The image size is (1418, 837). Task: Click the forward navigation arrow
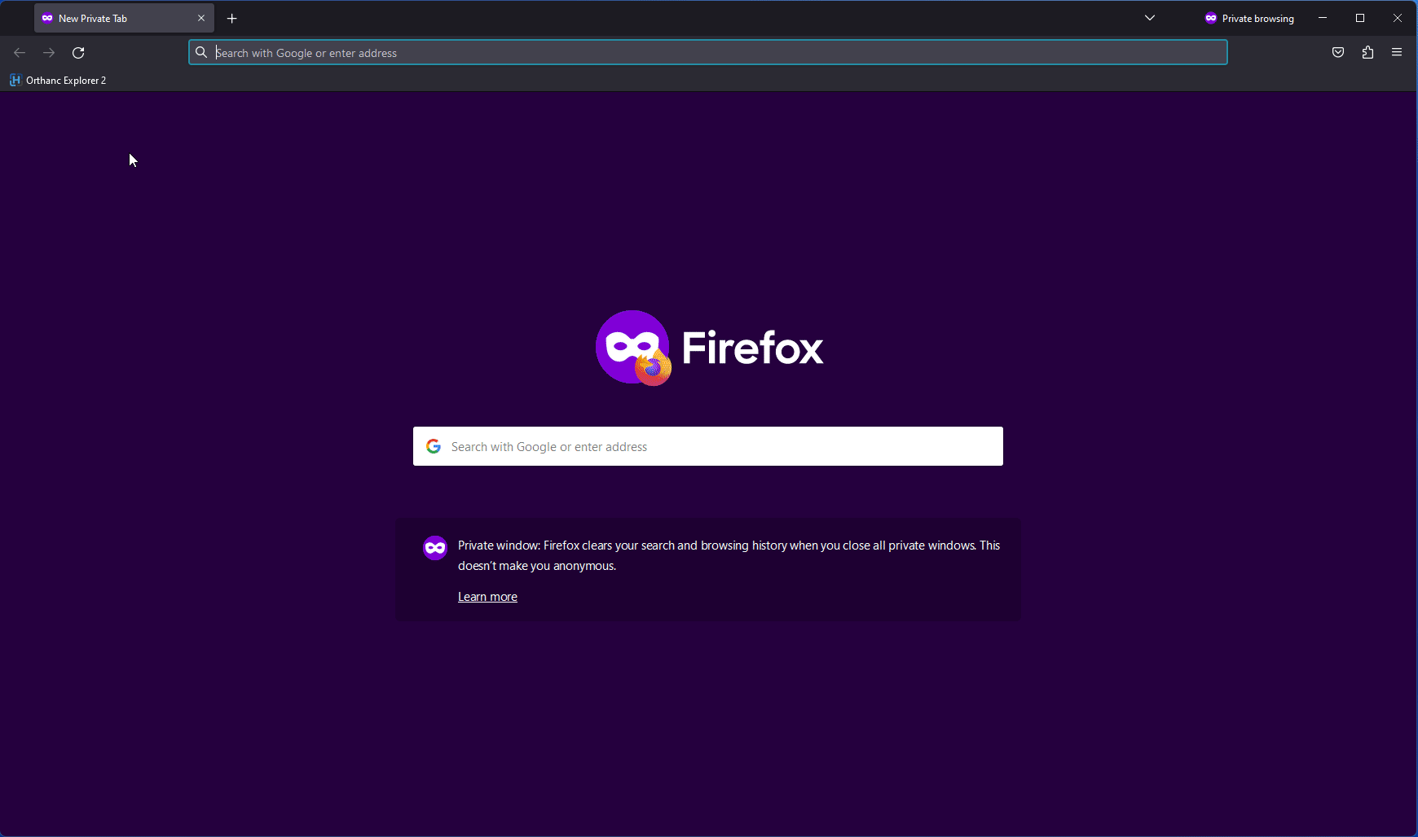[x=49, y=53]
